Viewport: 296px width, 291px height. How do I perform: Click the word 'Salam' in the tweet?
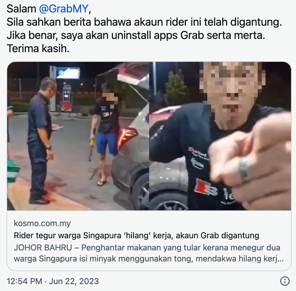click(21, 9)
